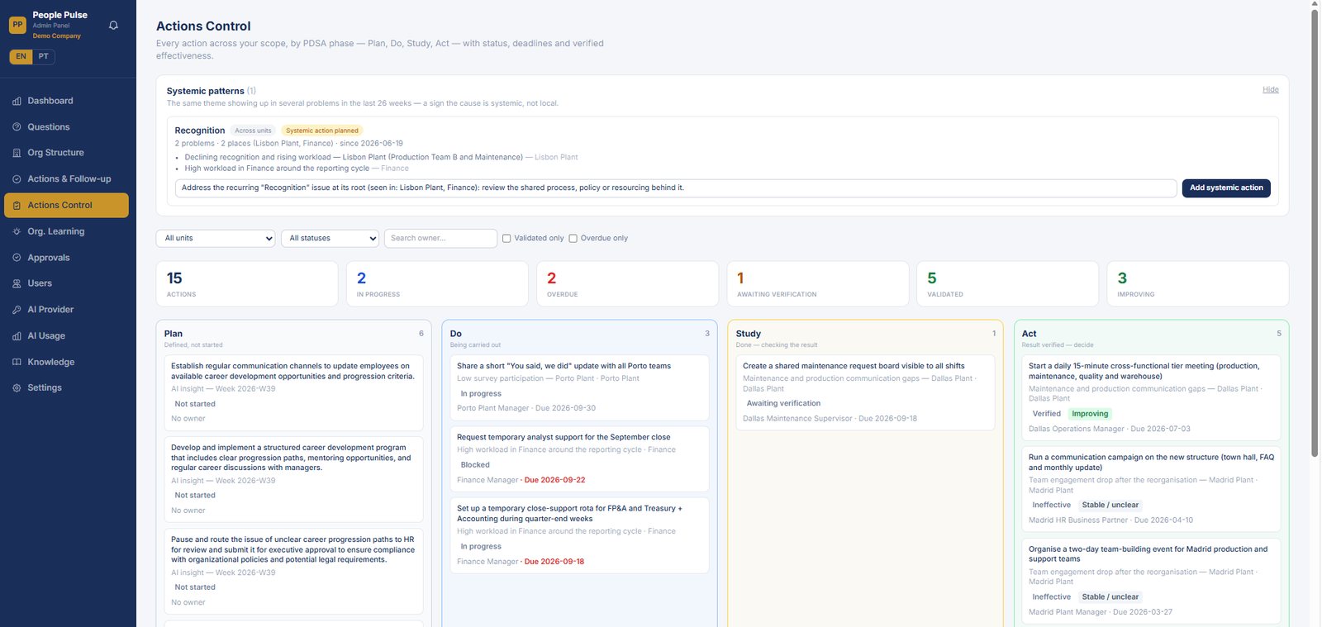Enable the Validated only checkbox
Viewport: 1322px width, 627px height.
coord(506,239)
